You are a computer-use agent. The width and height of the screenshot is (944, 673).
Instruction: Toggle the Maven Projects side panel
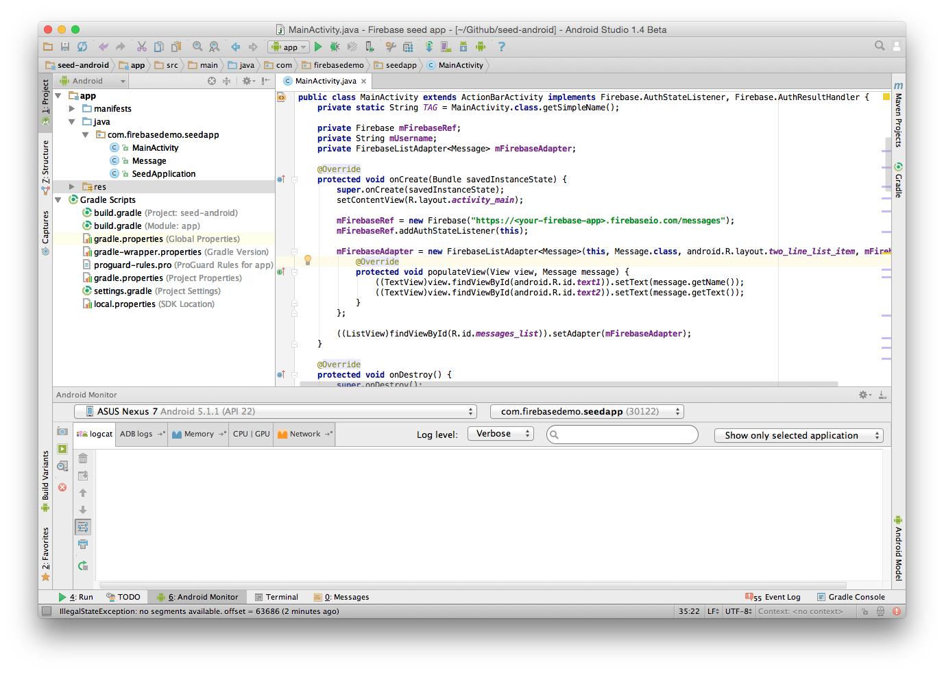[898, 115]
